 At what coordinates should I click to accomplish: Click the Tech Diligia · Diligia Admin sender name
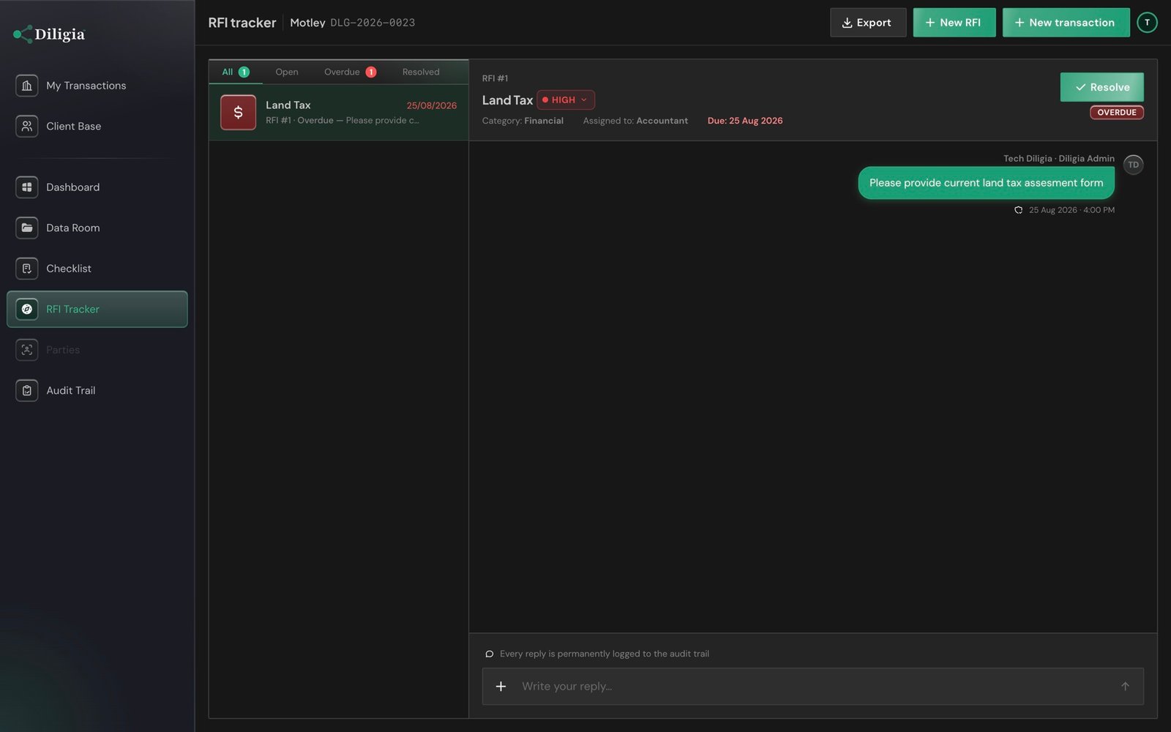click(x=1059, y=158)
